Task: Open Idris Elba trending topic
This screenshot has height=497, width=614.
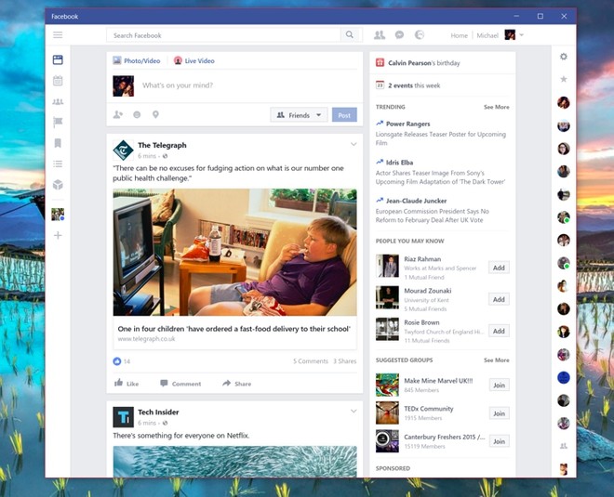Action: pyautogui.click(x=399, y=163)
